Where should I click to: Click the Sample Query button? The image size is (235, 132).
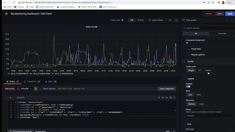click(40, 131)
